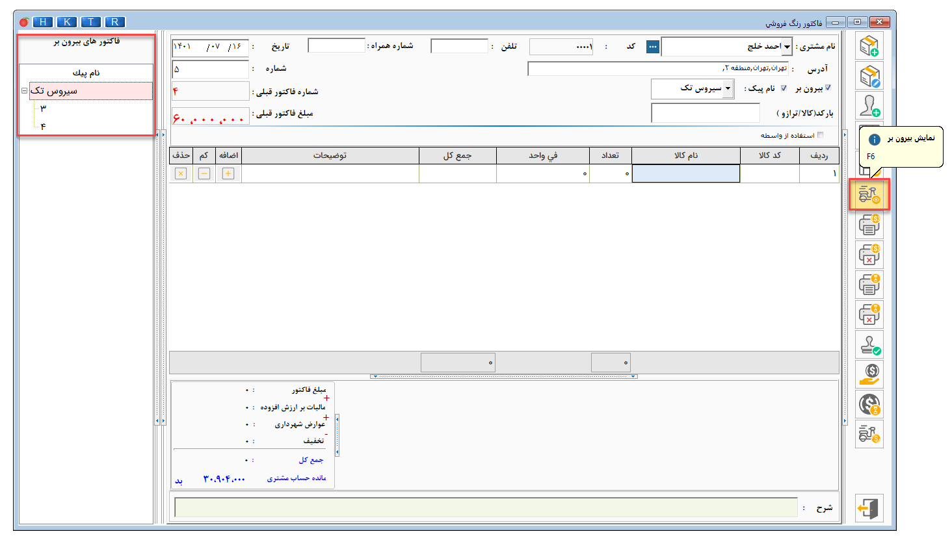Click the blue ellipsis customer lookup button
The image size is (952, 538).
click(x=652, y=47)
